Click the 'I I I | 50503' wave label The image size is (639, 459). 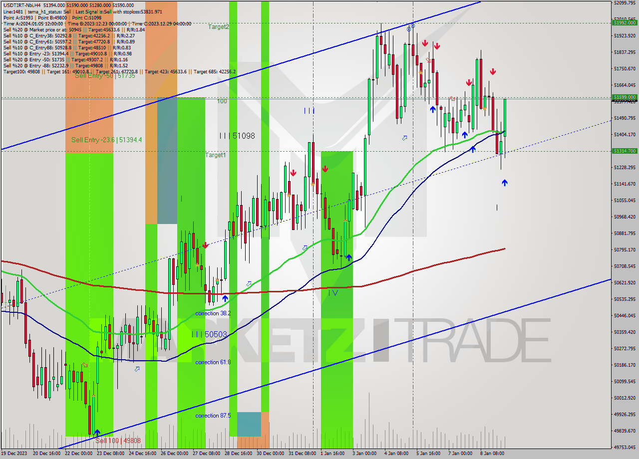[209, 334]
